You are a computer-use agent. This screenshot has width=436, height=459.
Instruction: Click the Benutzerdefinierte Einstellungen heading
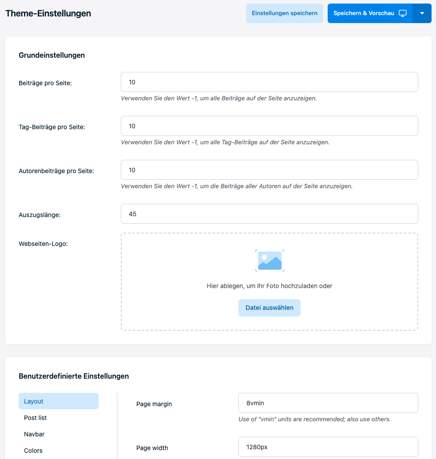(x=73, y=376)
